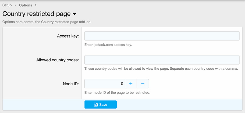Click the floppy disk icon on Save

coord(96,104)
